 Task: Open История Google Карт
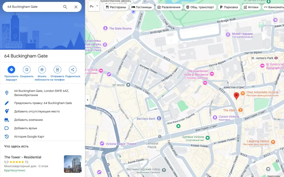(x=29, y=137)
